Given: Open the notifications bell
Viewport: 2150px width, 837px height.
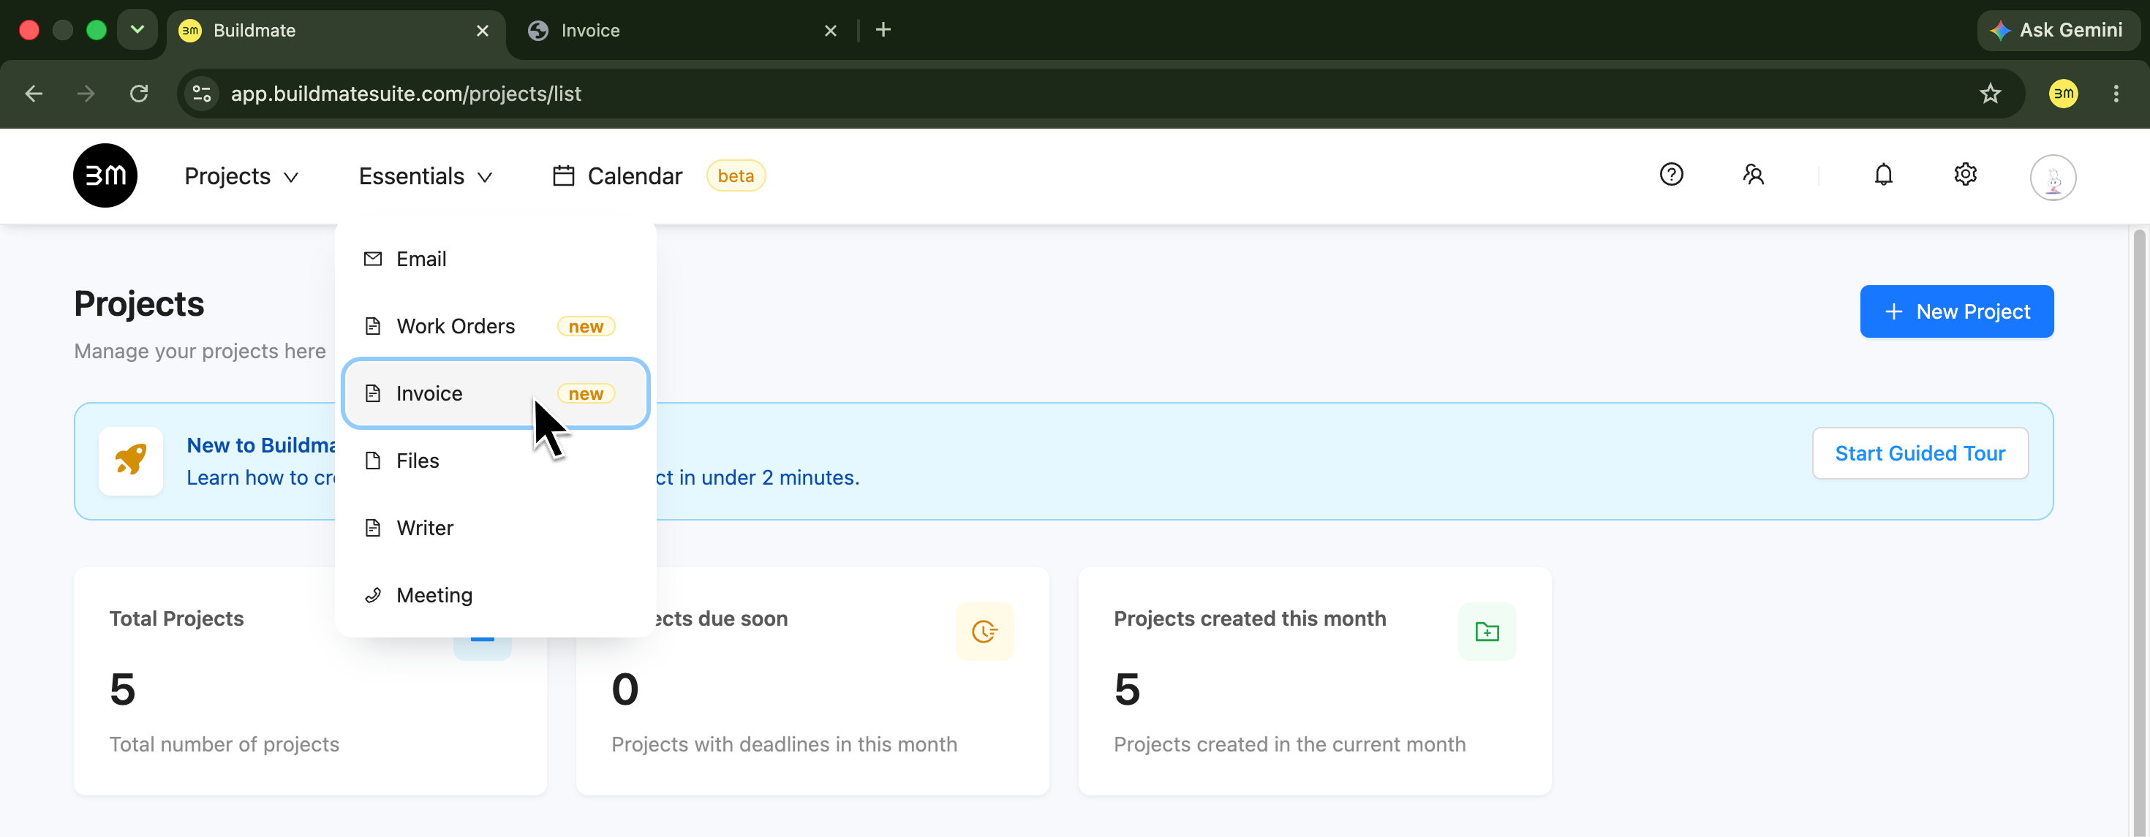Looking at the screenshot, I should coord(1883,175).
